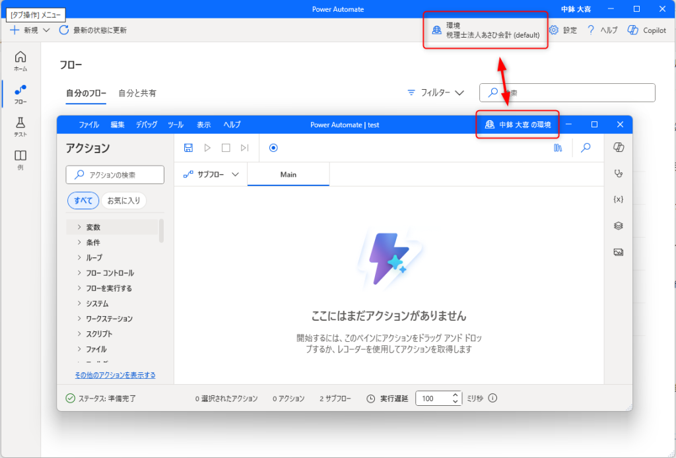Open the デバッグ menu

[147, 125]
